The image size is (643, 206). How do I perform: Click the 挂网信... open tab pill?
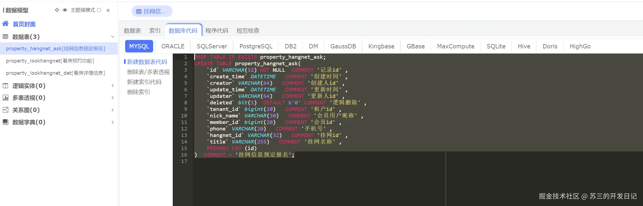(152, 11)
